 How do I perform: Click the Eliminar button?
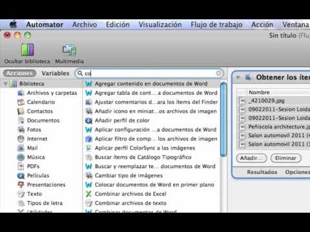pyautogui.click(x=285, y=158)
